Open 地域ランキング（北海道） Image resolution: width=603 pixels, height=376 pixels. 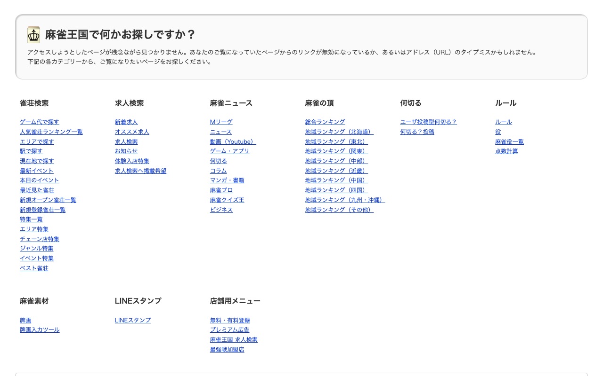(x=339, y=132)
